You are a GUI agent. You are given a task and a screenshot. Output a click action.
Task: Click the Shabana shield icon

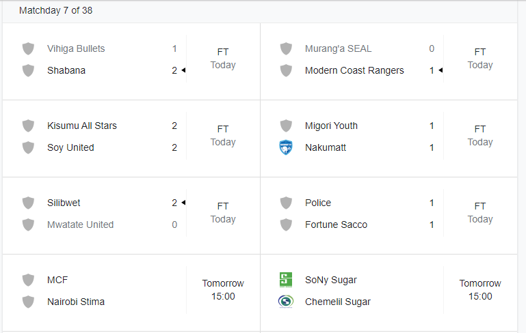coord(28,70)
